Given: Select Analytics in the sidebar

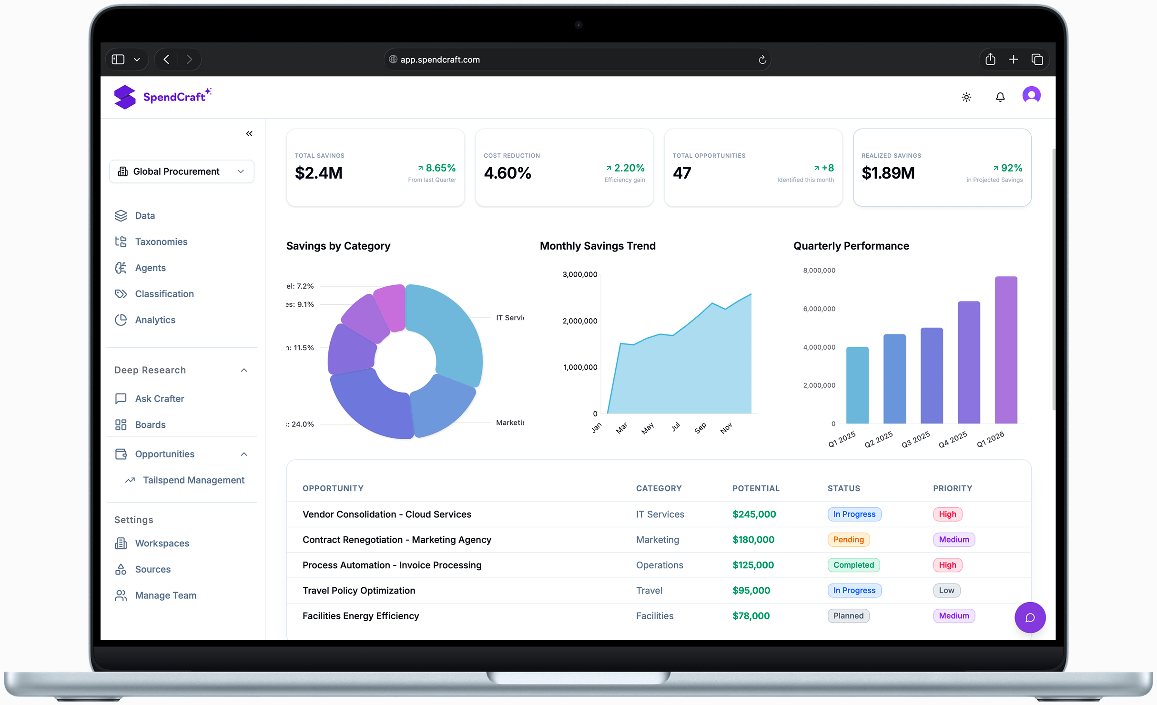Looking at the screenshot, I should [x=155, y=320].
